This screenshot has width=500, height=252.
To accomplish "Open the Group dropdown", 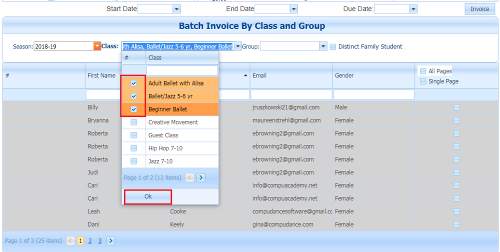I will click(x=323, y=46).
